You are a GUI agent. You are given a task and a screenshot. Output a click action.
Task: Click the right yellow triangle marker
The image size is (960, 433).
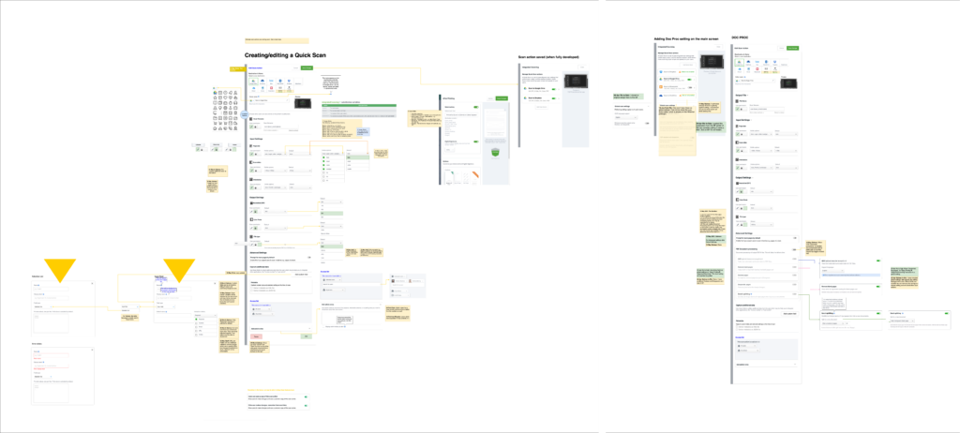point(178,267)
